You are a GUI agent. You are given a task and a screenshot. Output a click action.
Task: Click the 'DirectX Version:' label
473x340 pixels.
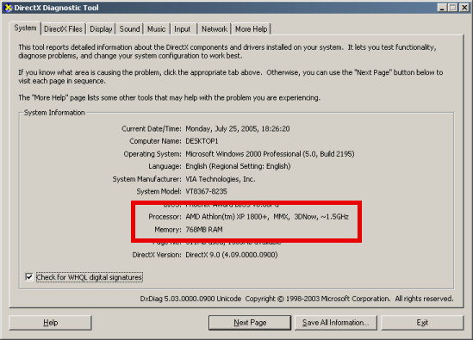[x=157, y=255]
